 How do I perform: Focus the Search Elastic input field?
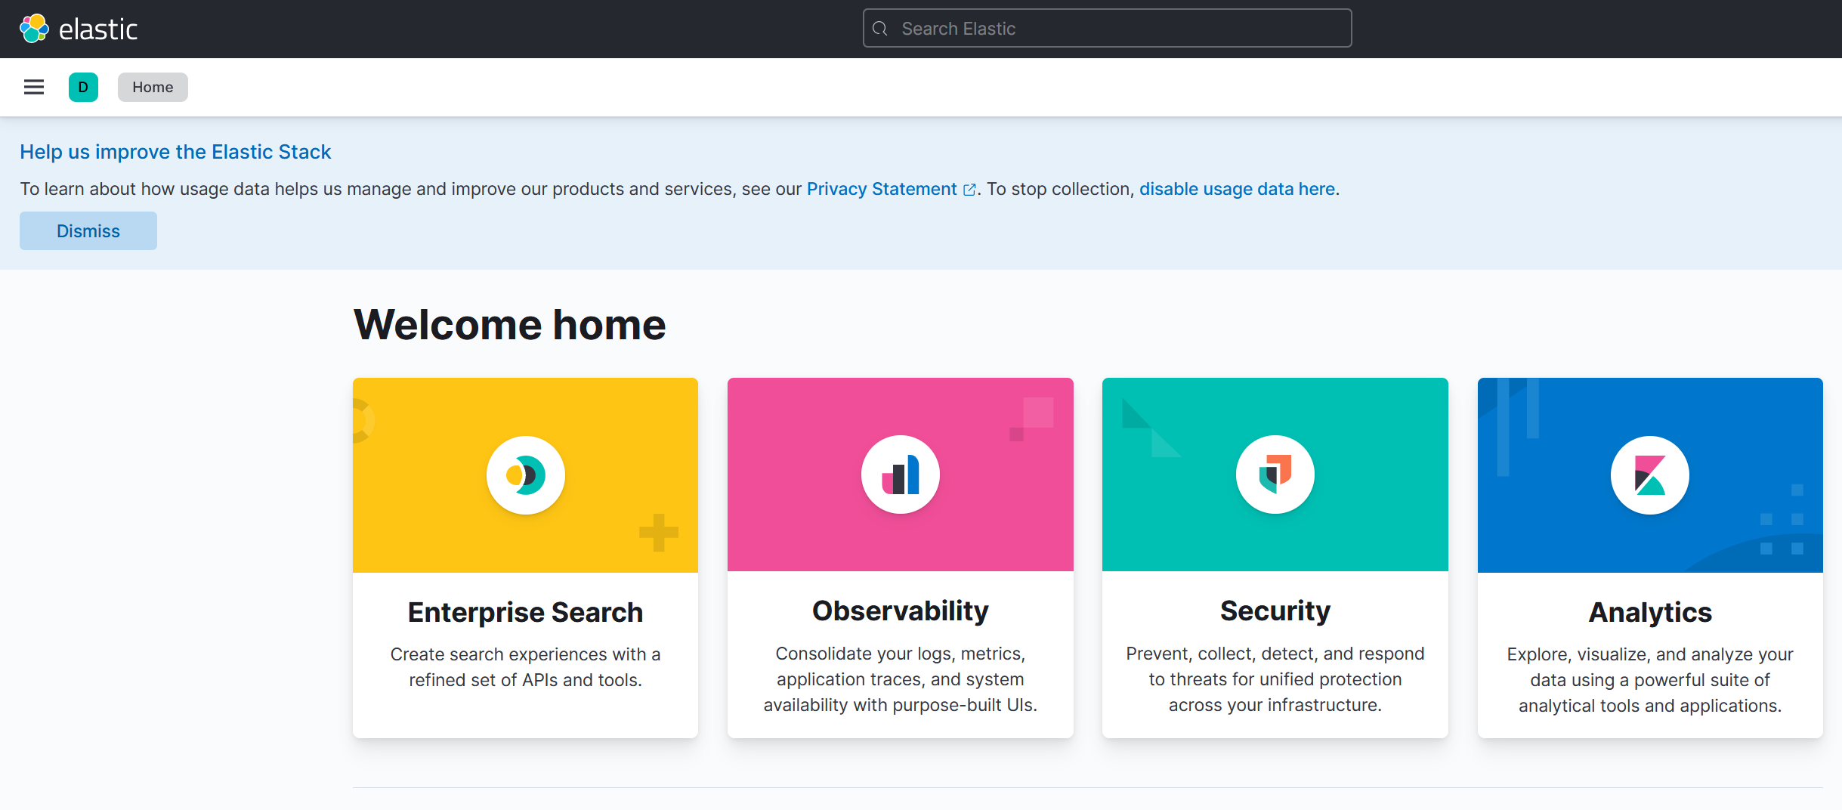1108,29
